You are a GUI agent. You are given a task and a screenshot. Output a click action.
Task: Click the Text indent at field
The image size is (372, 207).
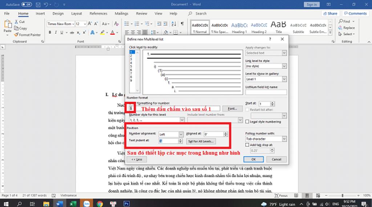[169, 141]
